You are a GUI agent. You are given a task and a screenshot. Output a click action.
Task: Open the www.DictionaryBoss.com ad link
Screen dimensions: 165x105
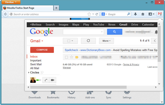tap(95, 50)
